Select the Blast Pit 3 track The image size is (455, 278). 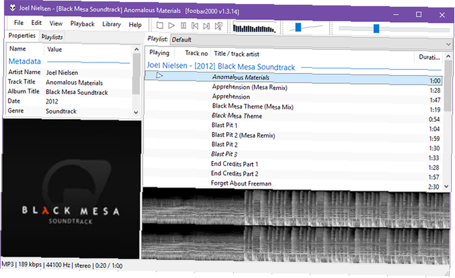click(224, 154)
